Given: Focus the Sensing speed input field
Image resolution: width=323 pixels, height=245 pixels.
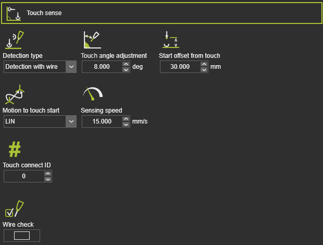Looking at the screenshot, I should (x=102, y=121).
